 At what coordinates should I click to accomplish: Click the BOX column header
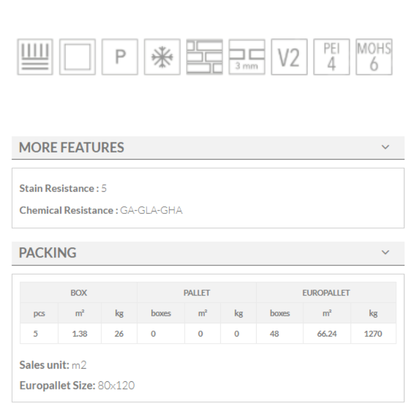pyautogui.click(x=79, y=292)
